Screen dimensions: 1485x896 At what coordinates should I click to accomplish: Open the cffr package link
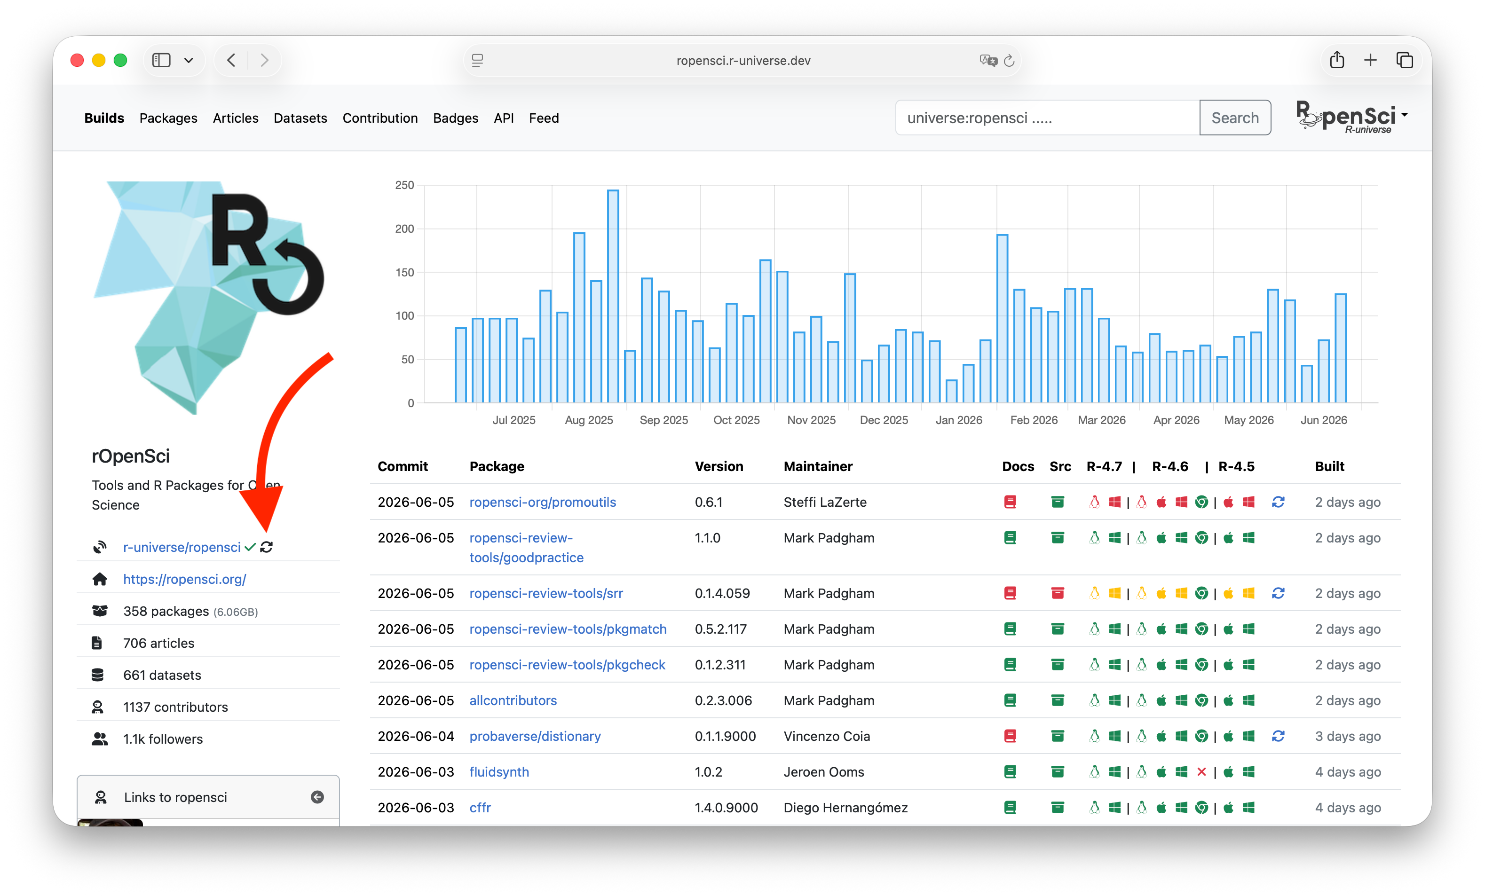480,808
